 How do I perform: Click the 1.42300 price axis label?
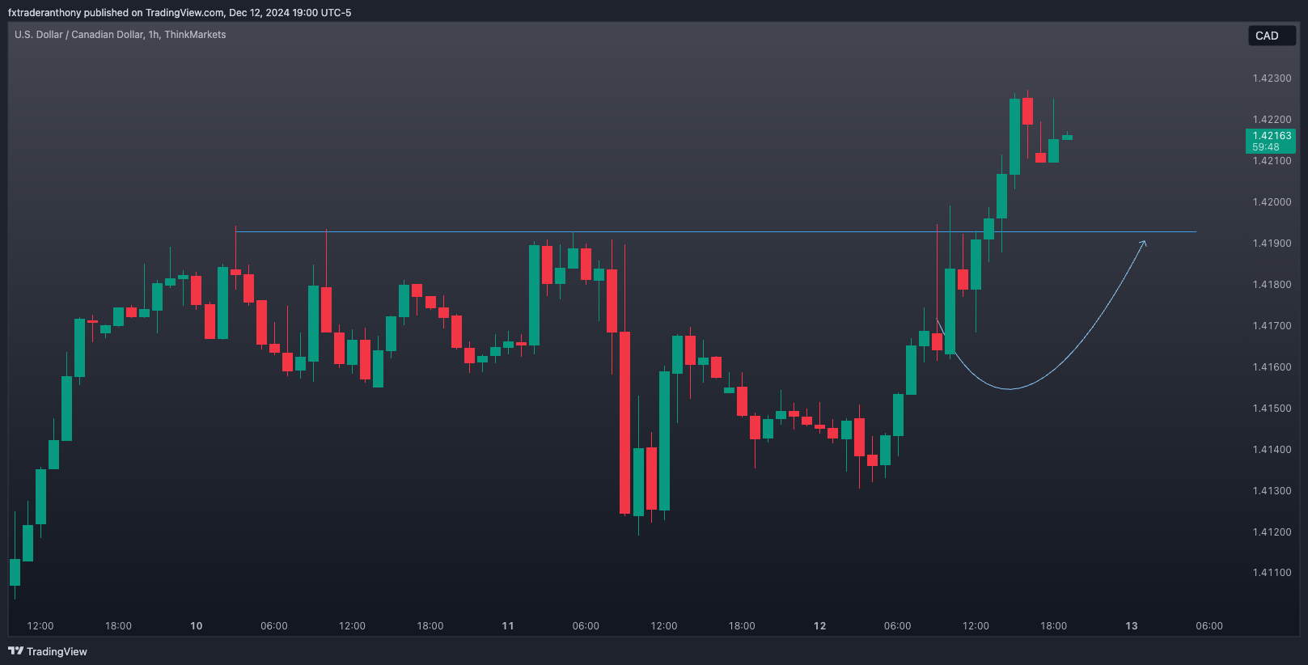point(1272,78)
